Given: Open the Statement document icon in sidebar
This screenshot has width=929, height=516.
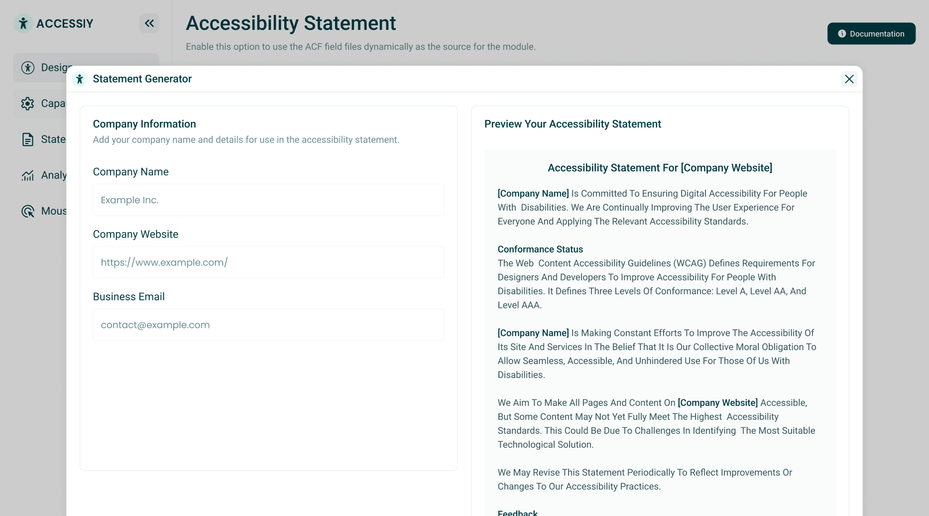Looking at the screenshot, I should coord(28,139).
